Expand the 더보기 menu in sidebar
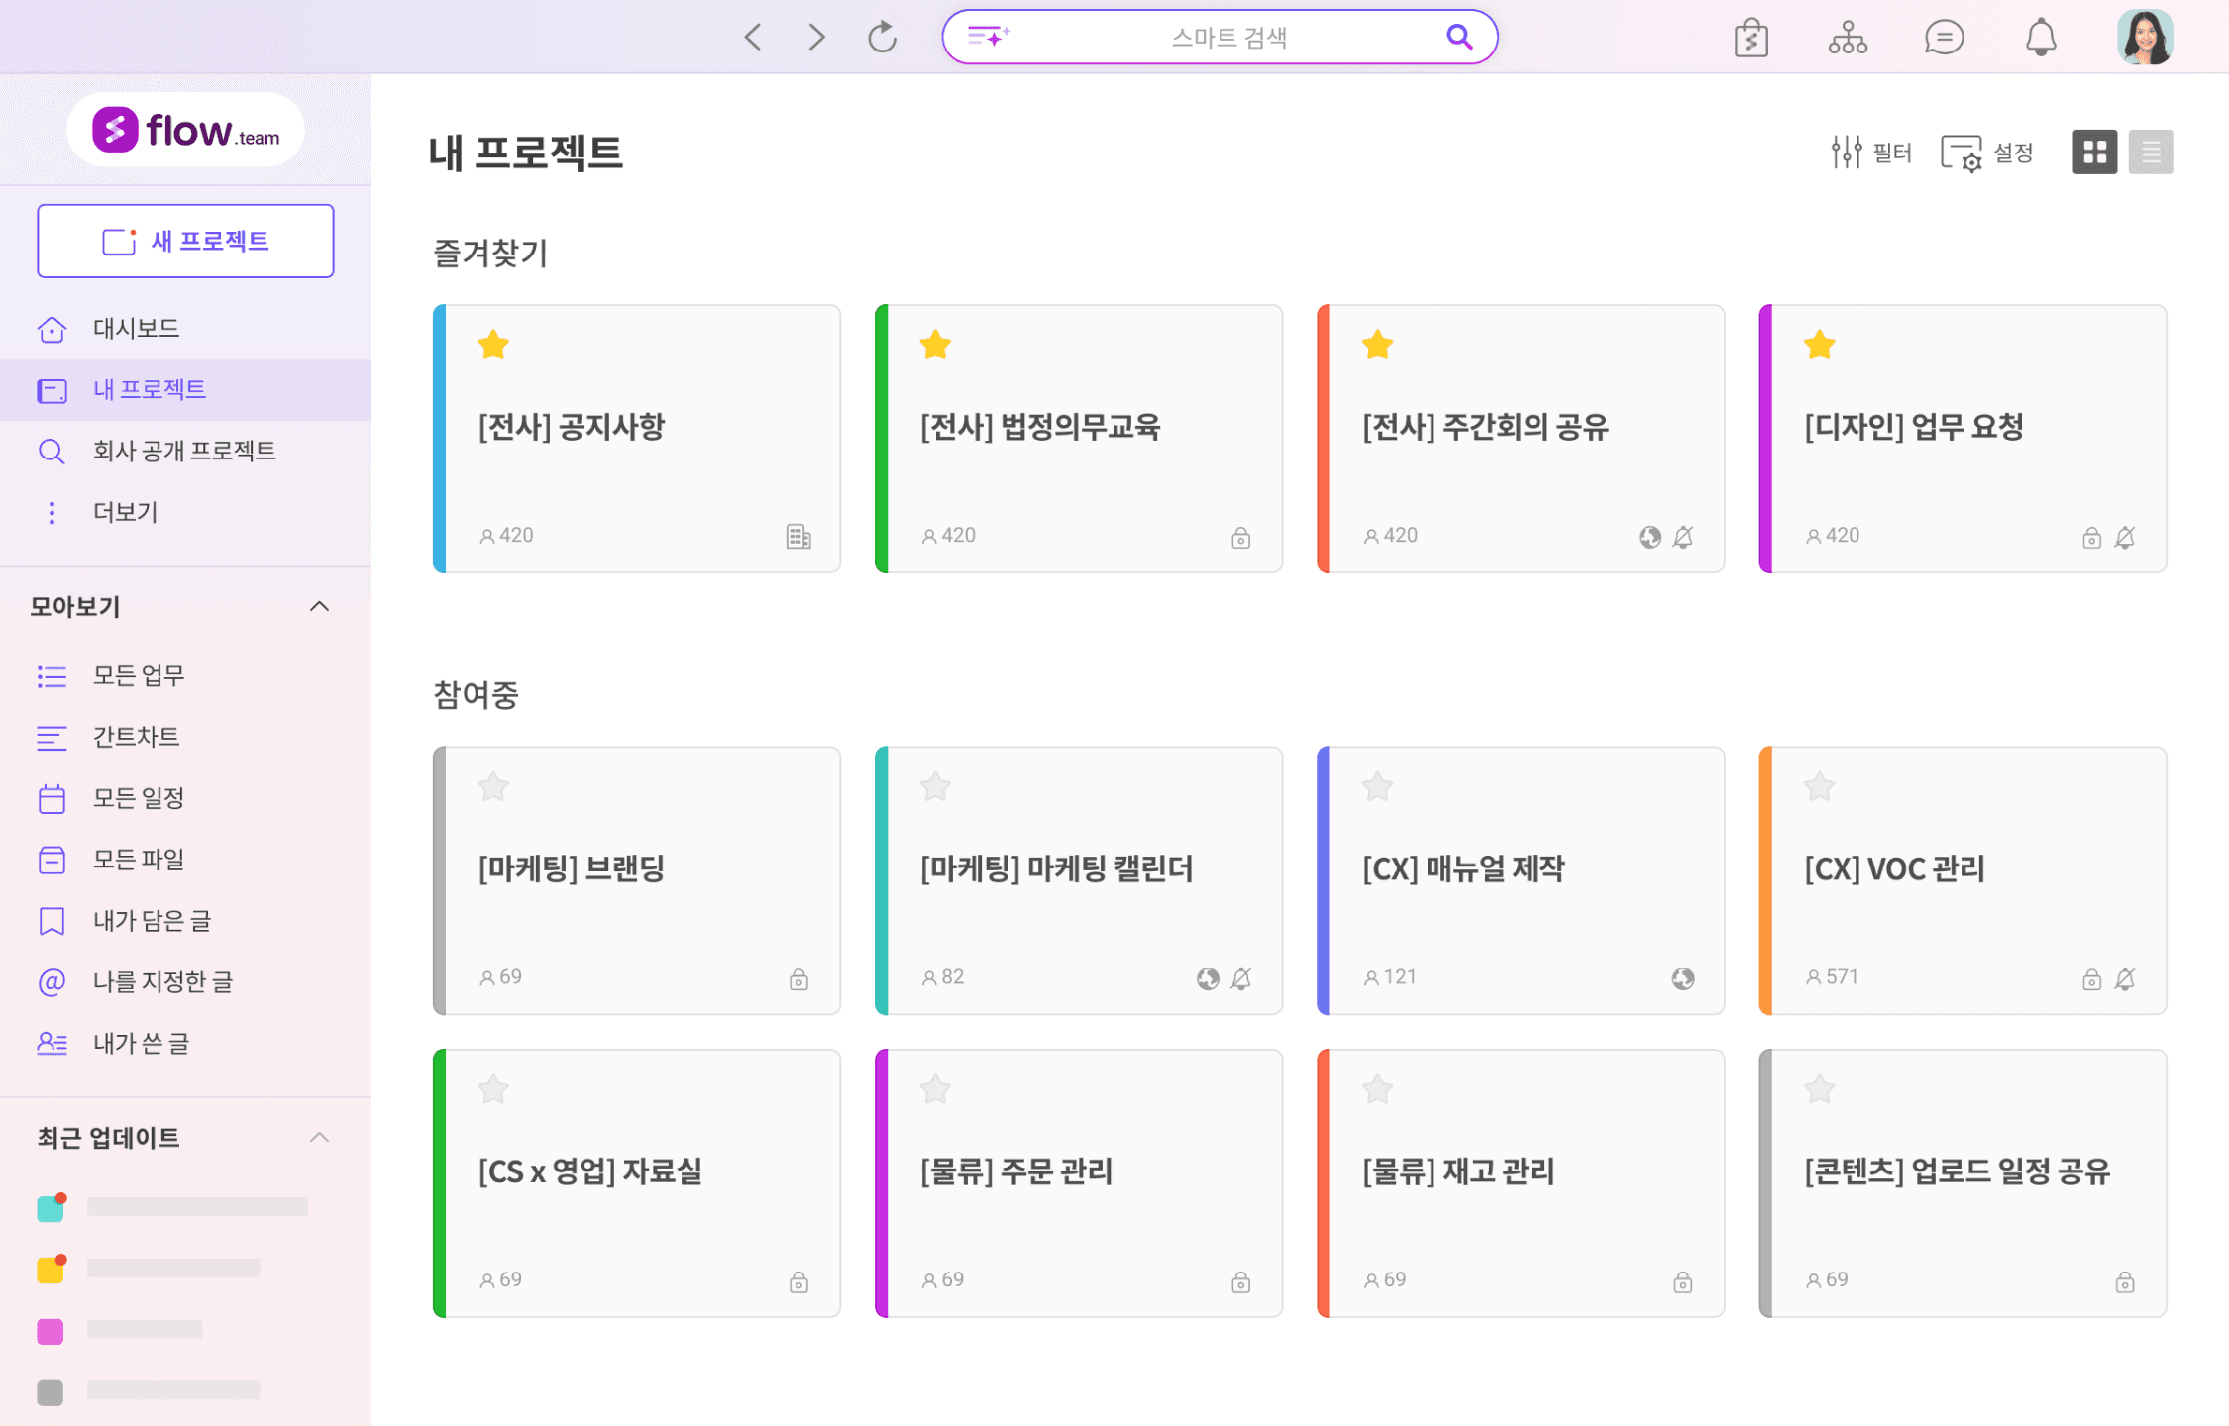Viewport: 2229px width, 1426px height. pyautogui.click(x=124, y=512)
